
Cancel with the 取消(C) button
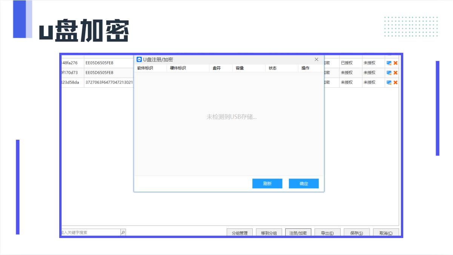[386, 233]
